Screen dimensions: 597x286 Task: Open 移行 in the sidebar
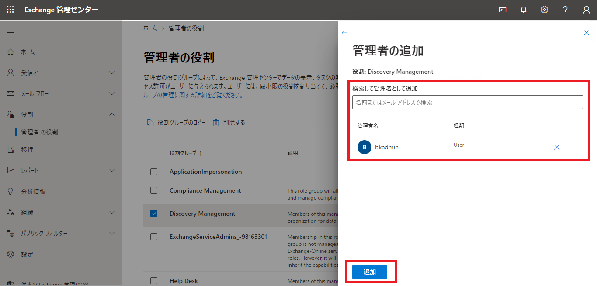click(27, 149)
